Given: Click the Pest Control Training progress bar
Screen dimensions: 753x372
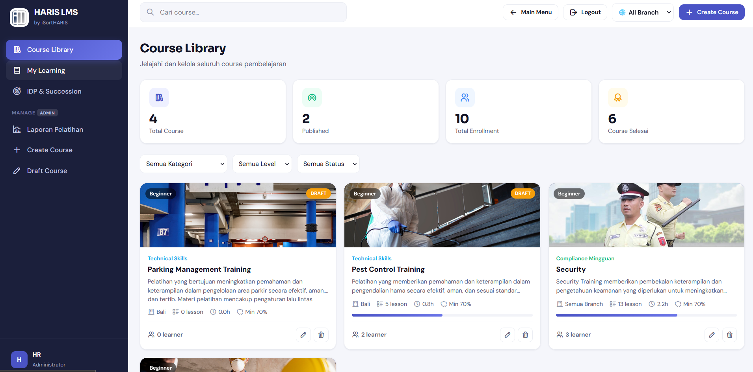Looking at the screenshot, I should tap(442, 315).
